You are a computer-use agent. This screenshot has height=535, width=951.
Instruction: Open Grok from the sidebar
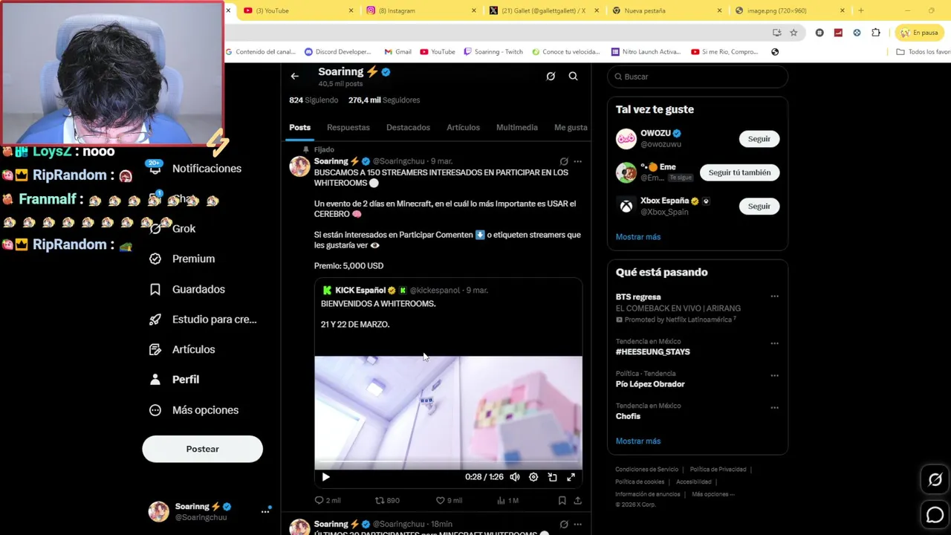tap(173, 229)
